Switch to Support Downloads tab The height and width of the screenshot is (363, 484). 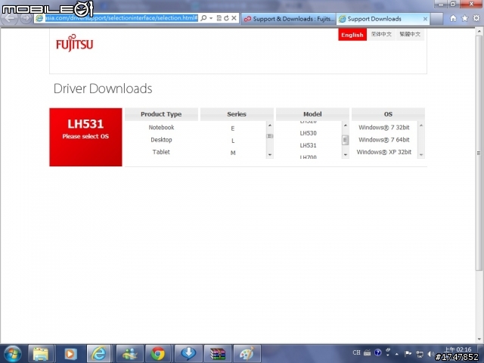(383, 19)
